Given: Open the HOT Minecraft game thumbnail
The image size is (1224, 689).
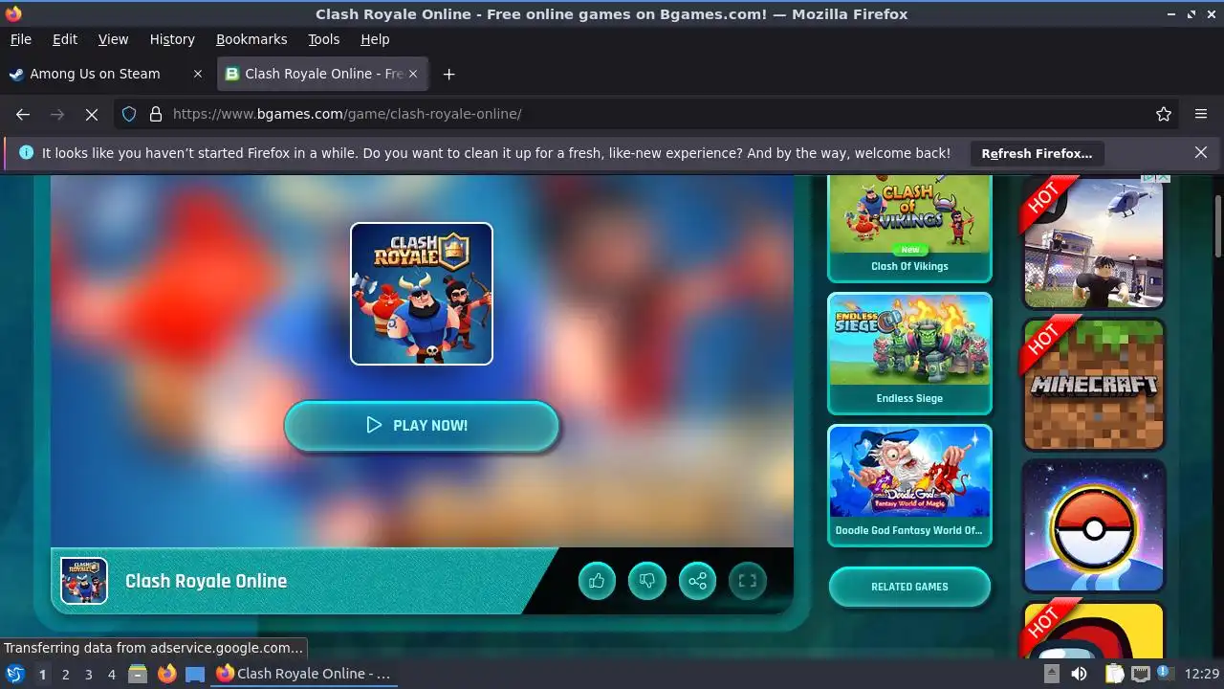Looking at the screenshot, I should 1094,384.
